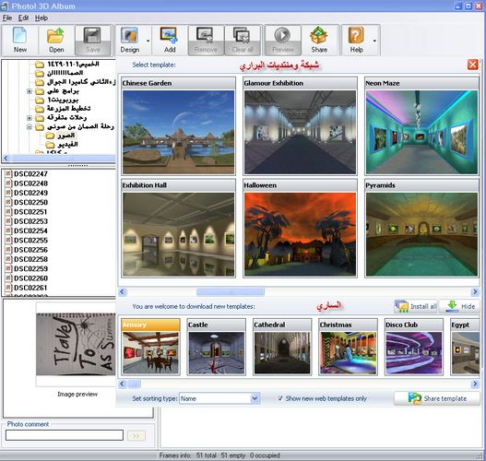Open the Design tool

click(130, 41)
